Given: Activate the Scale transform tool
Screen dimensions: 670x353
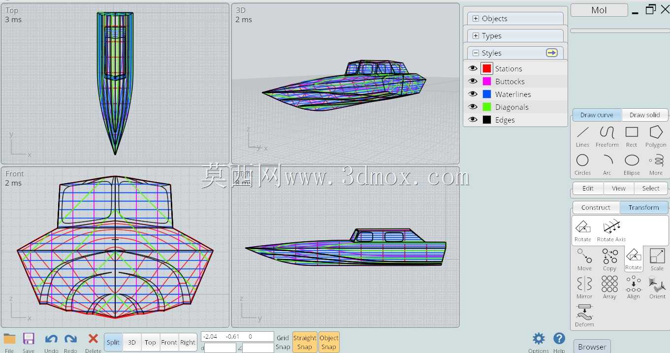Looking at the screenshot, I should pos(657,259).
